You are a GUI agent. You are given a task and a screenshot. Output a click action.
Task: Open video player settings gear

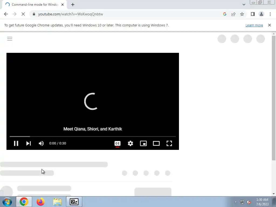coord(130,143)
